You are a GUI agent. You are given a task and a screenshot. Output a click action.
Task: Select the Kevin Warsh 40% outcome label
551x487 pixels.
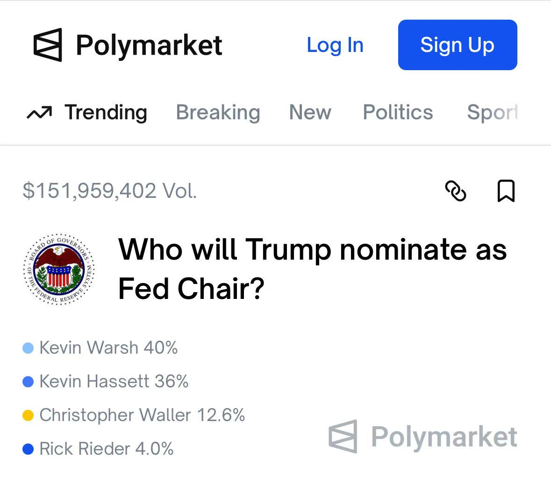(108, 348)
